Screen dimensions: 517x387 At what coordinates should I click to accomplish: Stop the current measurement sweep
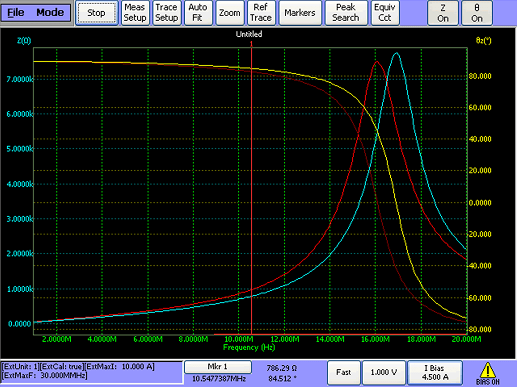point(96,13)
